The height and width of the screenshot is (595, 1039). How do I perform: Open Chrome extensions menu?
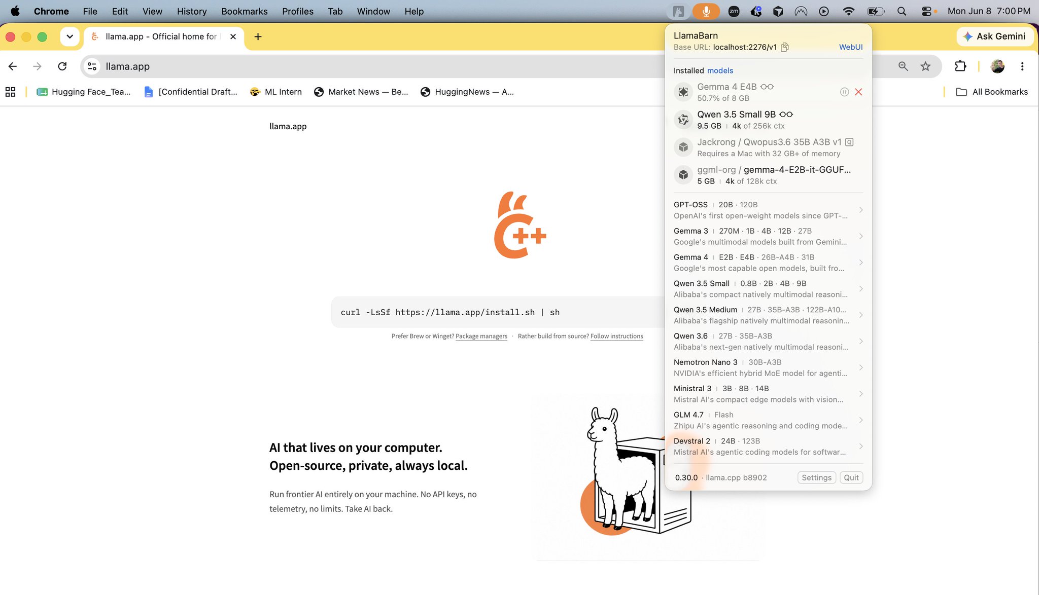(x=960, y=66)
